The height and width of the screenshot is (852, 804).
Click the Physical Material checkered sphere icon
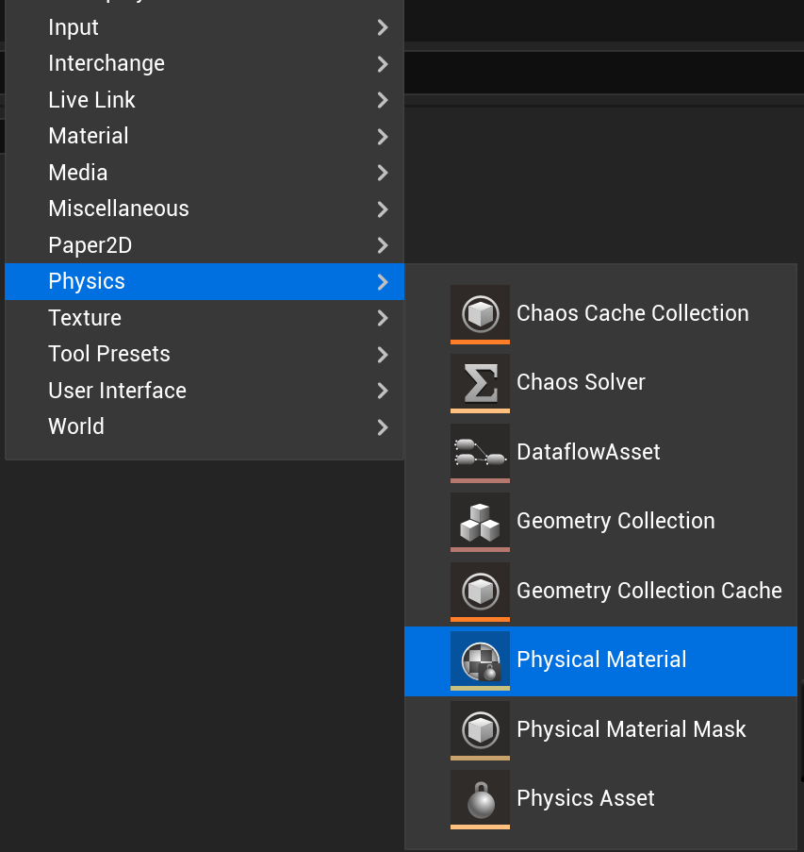pyautogui.click(x=480, y=660)
